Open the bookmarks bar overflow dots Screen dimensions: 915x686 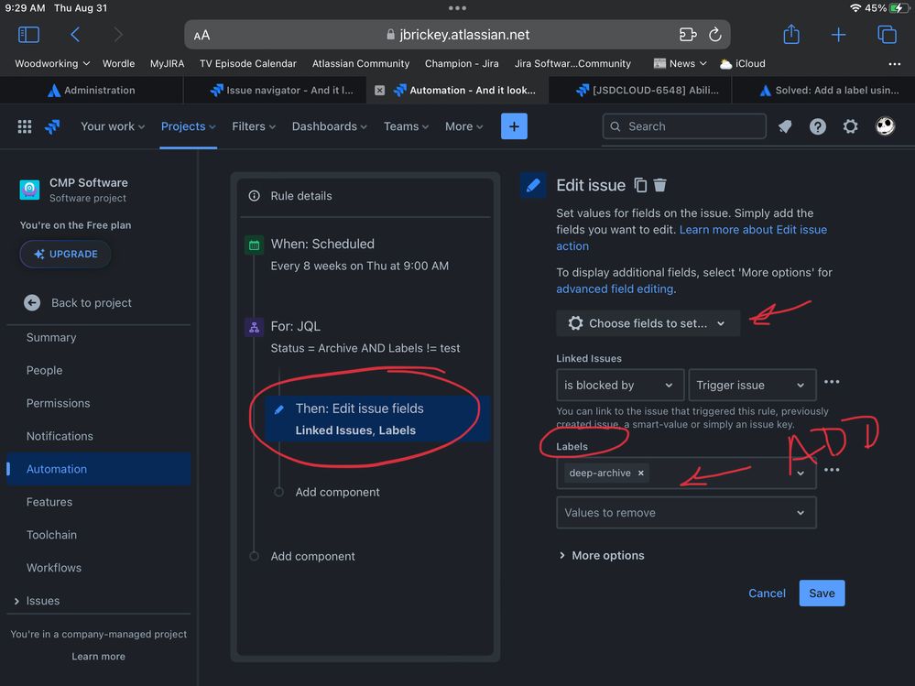coord(894,64)
